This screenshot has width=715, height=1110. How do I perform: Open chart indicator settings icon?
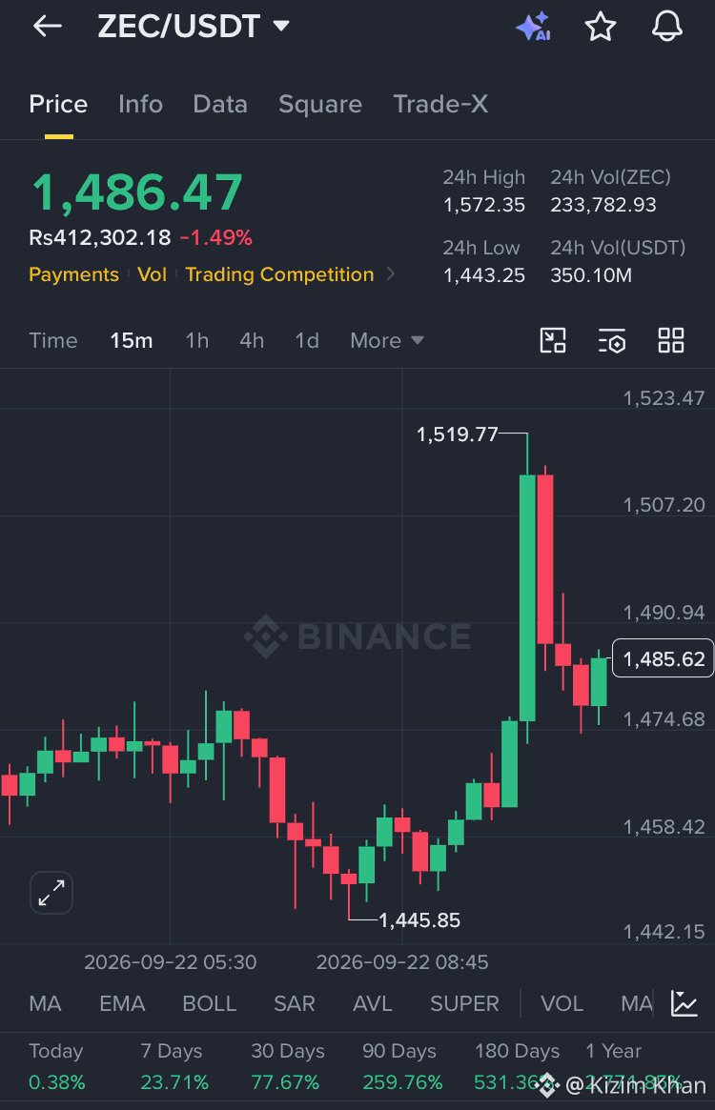(611, 340)
